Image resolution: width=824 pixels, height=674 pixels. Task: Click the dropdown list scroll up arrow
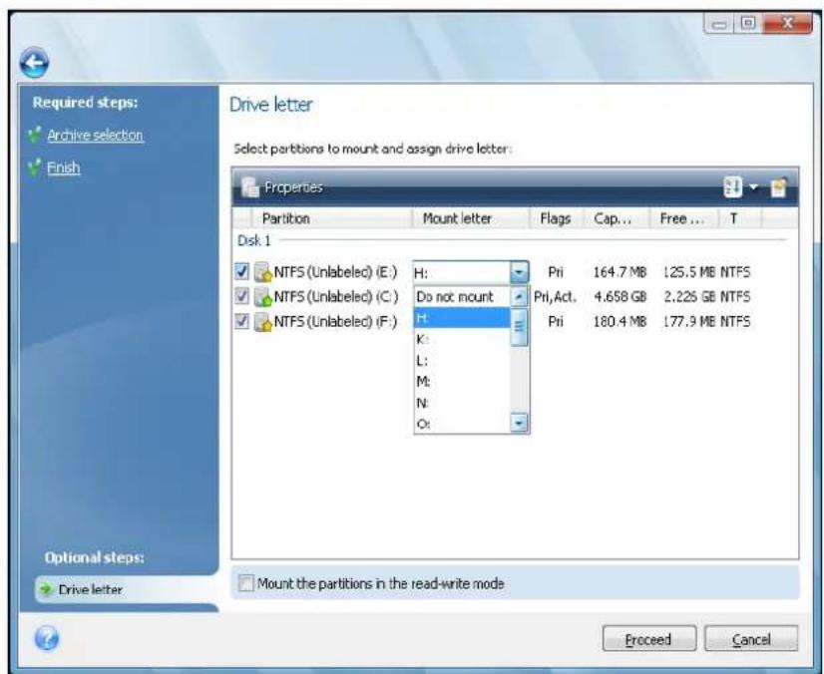(519, 297)
